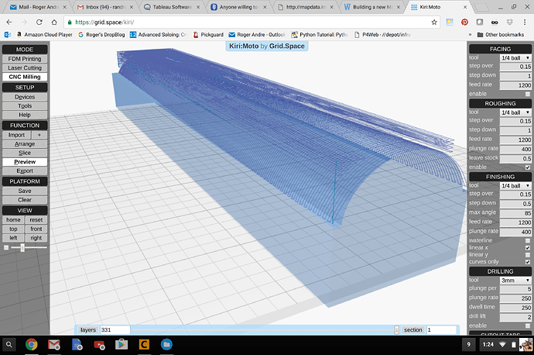Toggle the linear y checkbox
The image size is (534, 355).
click(528, 255)
